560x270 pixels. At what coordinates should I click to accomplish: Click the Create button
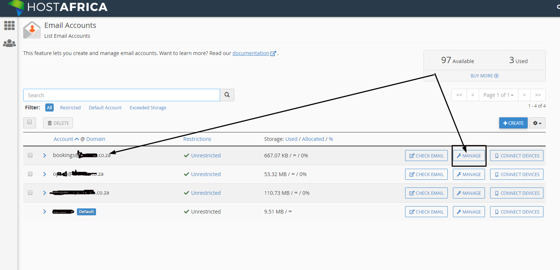click(513, 123)
